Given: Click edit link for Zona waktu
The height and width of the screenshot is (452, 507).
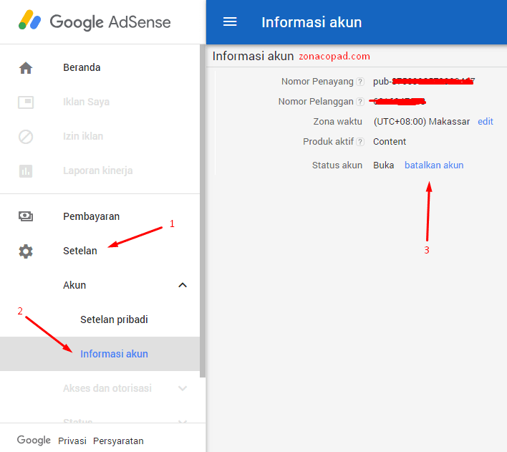Looking at the screenshot, I should [x=486, y=122].
